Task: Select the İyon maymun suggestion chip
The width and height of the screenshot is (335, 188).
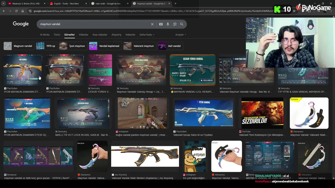Action: (73, 46)
